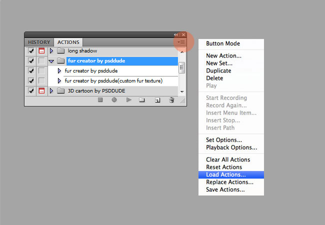Click the fur creator set folder icon

tap(60, 60)
